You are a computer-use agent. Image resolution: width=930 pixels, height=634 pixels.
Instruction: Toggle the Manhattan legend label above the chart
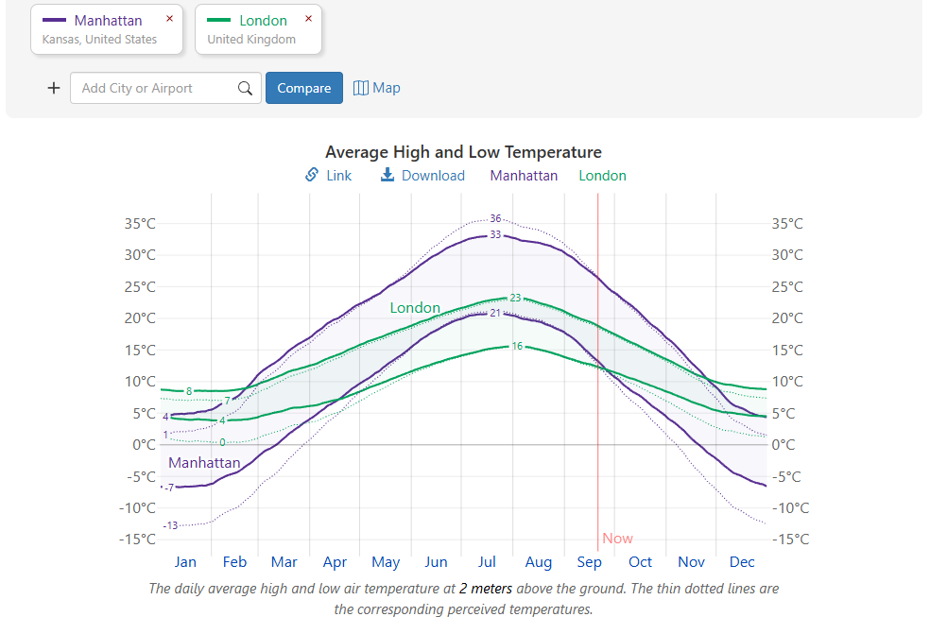524,176
